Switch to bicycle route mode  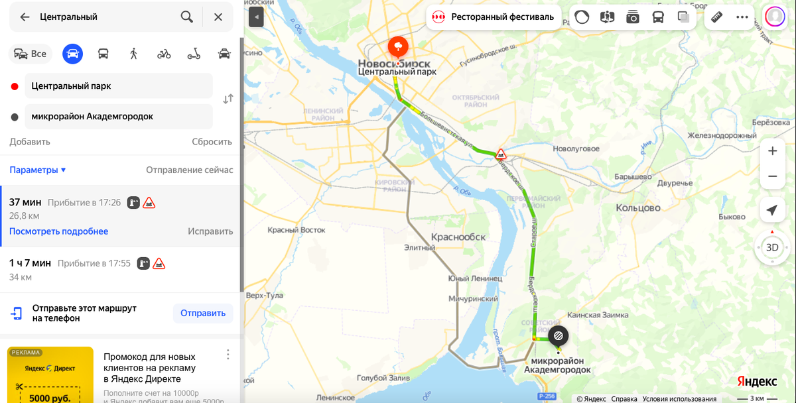point(164,54)
